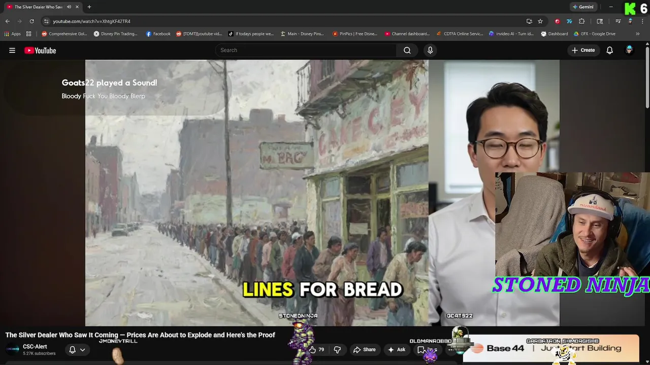
Task: Open GFX - Google Drive bookmark
Action: click(x=594, y=34)
